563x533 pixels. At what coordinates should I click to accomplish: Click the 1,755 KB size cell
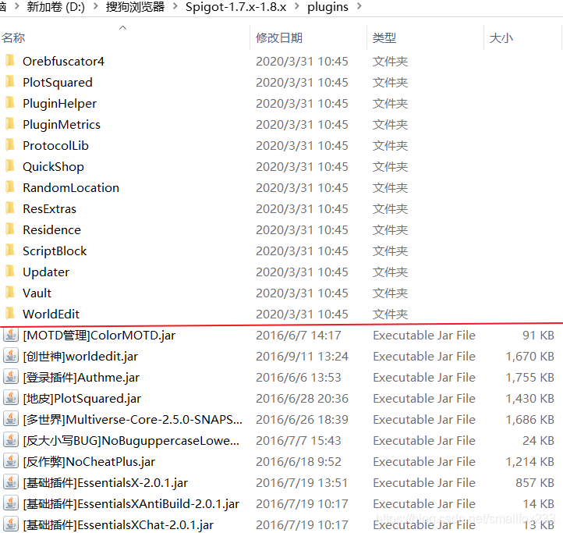point(529,378)
